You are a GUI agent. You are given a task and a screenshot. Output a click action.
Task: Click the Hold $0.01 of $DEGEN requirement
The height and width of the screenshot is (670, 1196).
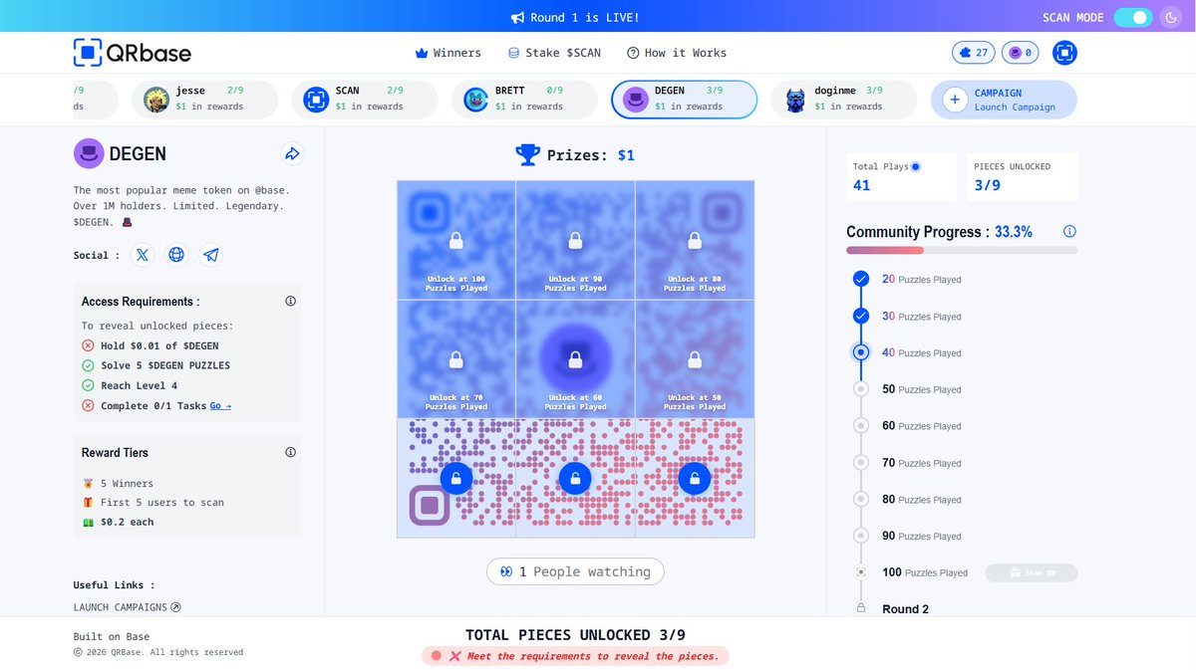149,345
